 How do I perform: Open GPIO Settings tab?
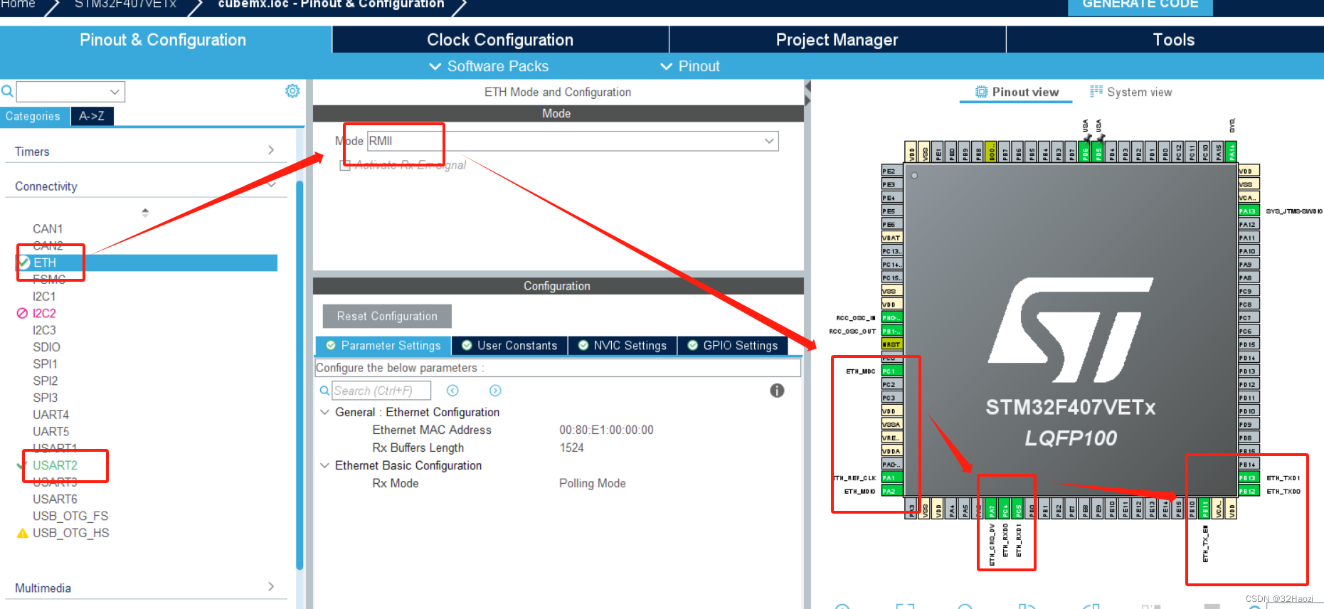[x=733, y=345]
